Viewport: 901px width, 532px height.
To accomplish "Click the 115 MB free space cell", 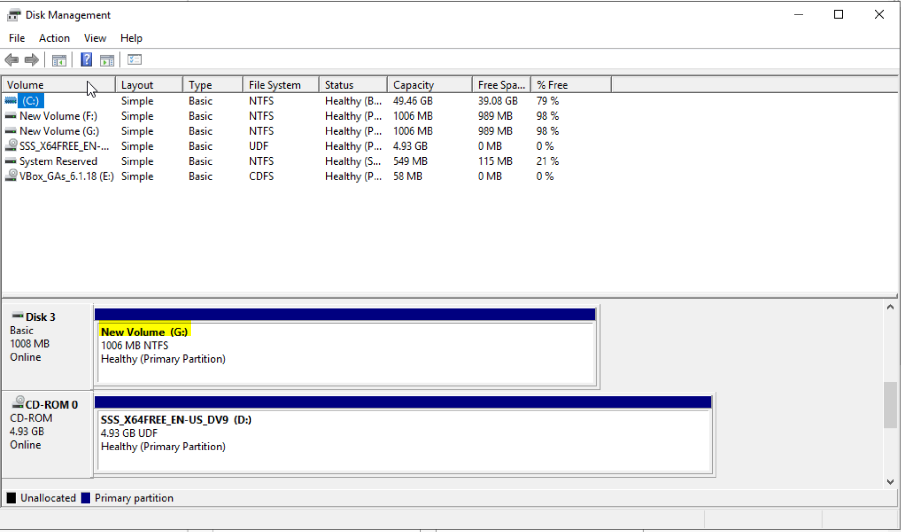I will (x=495, y=161).
